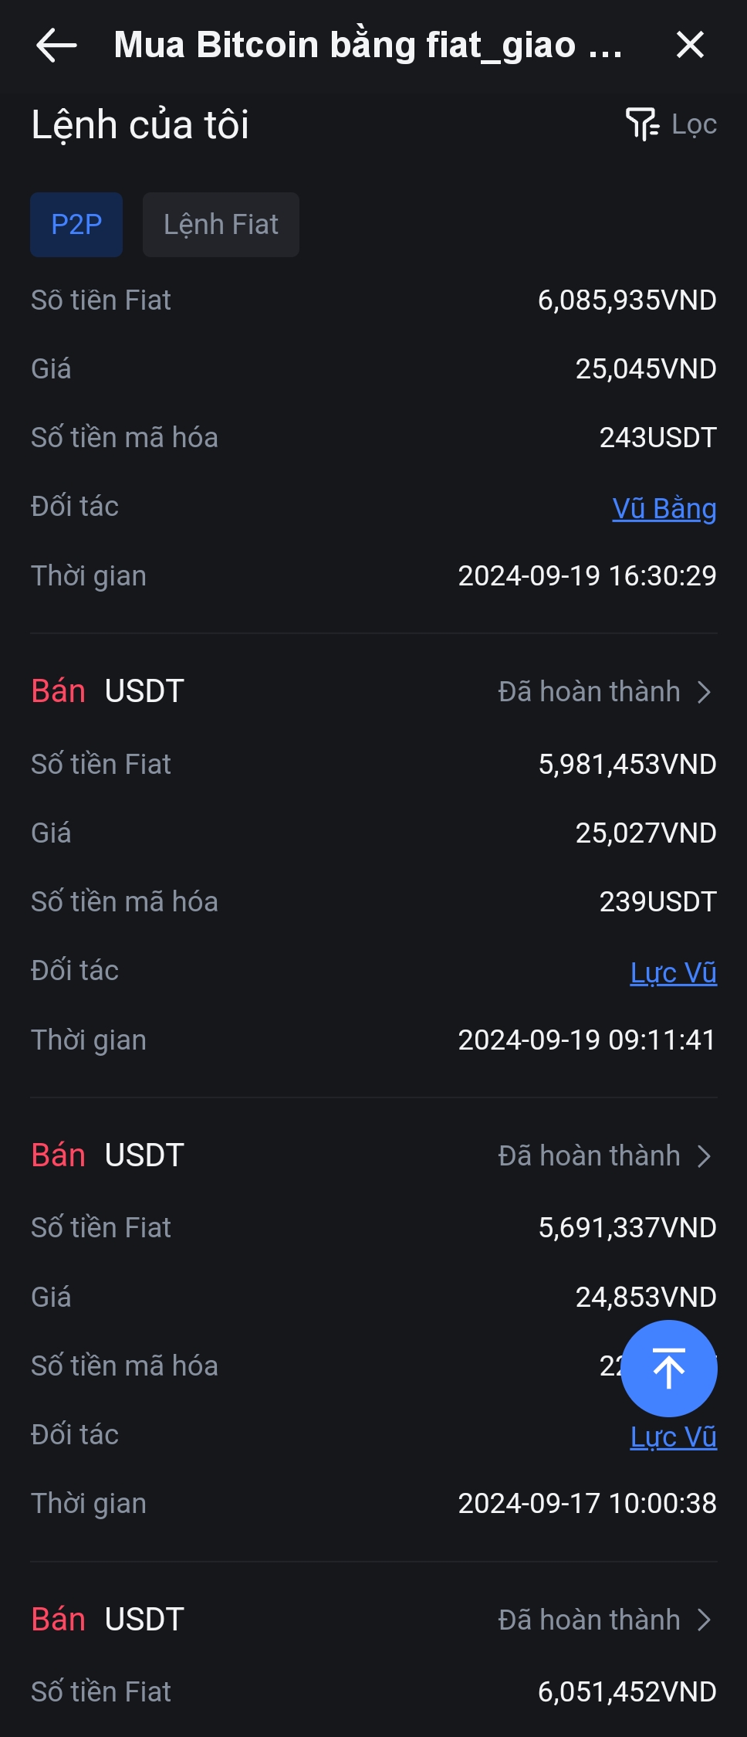
Task: Expand chevron of the 5,981,453VND order
Action: (x=704, y=692)
